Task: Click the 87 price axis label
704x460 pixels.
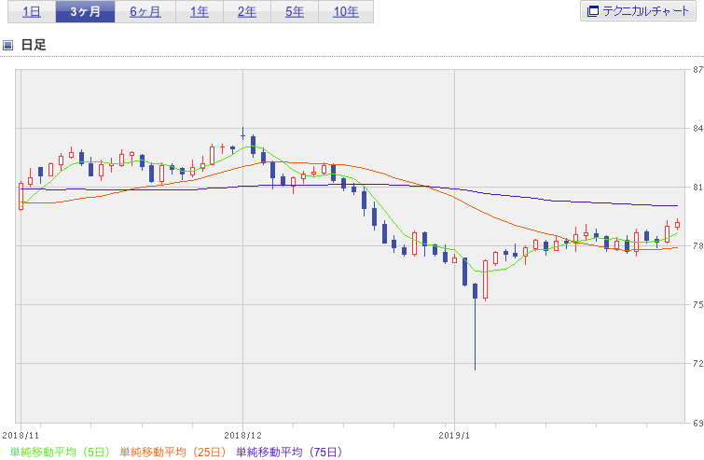Action: tap(697, 70)
